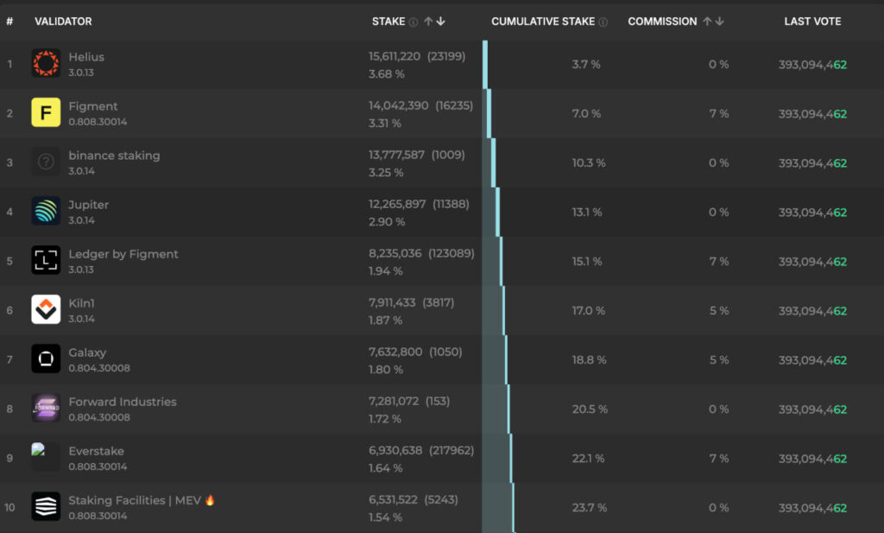Click the Galaxy validator logo
This screenshot has width=884, height=533.
[x=46, y=359]
